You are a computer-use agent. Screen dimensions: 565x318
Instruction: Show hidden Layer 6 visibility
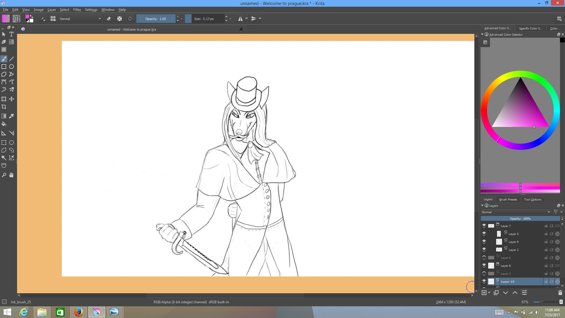point(484,257)
